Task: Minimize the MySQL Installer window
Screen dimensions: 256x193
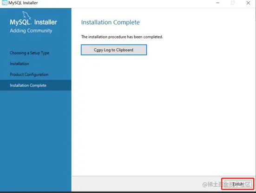Action: point(217,3)
